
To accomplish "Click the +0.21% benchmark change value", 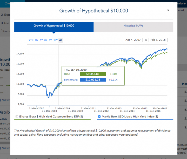I will 113,80.
